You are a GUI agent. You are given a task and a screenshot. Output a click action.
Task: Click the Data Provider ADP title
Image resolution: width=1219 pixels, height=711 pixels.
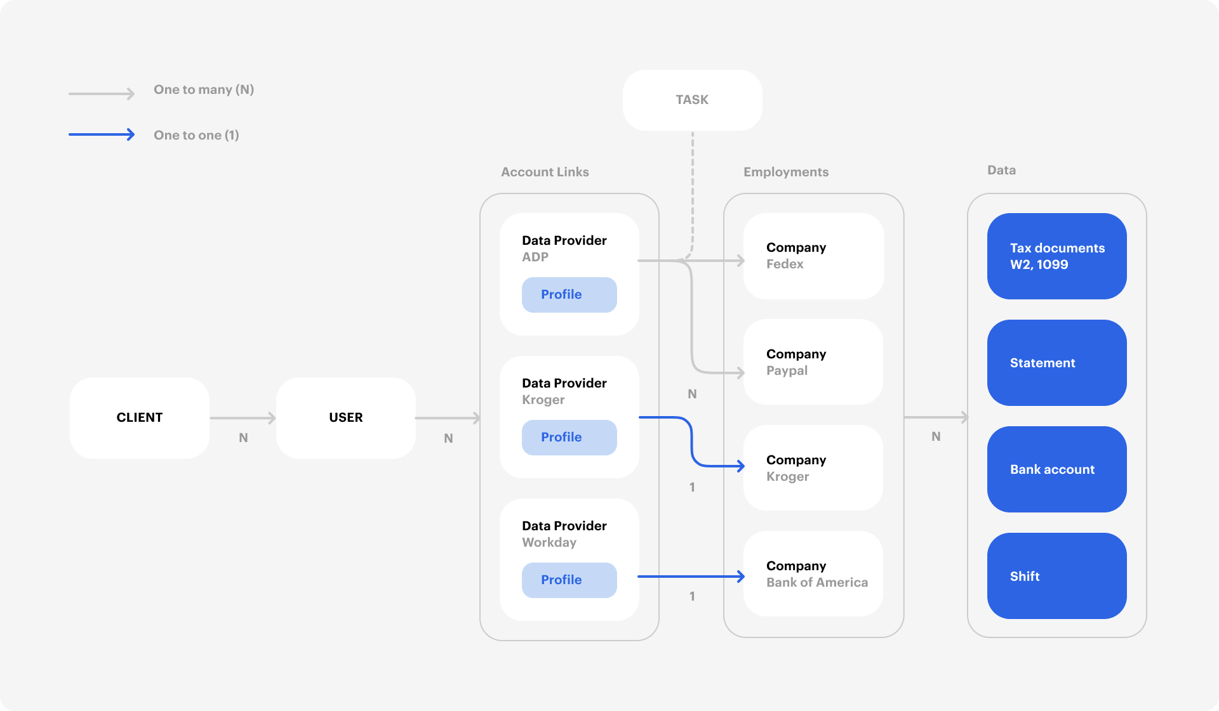click(564, 240)
